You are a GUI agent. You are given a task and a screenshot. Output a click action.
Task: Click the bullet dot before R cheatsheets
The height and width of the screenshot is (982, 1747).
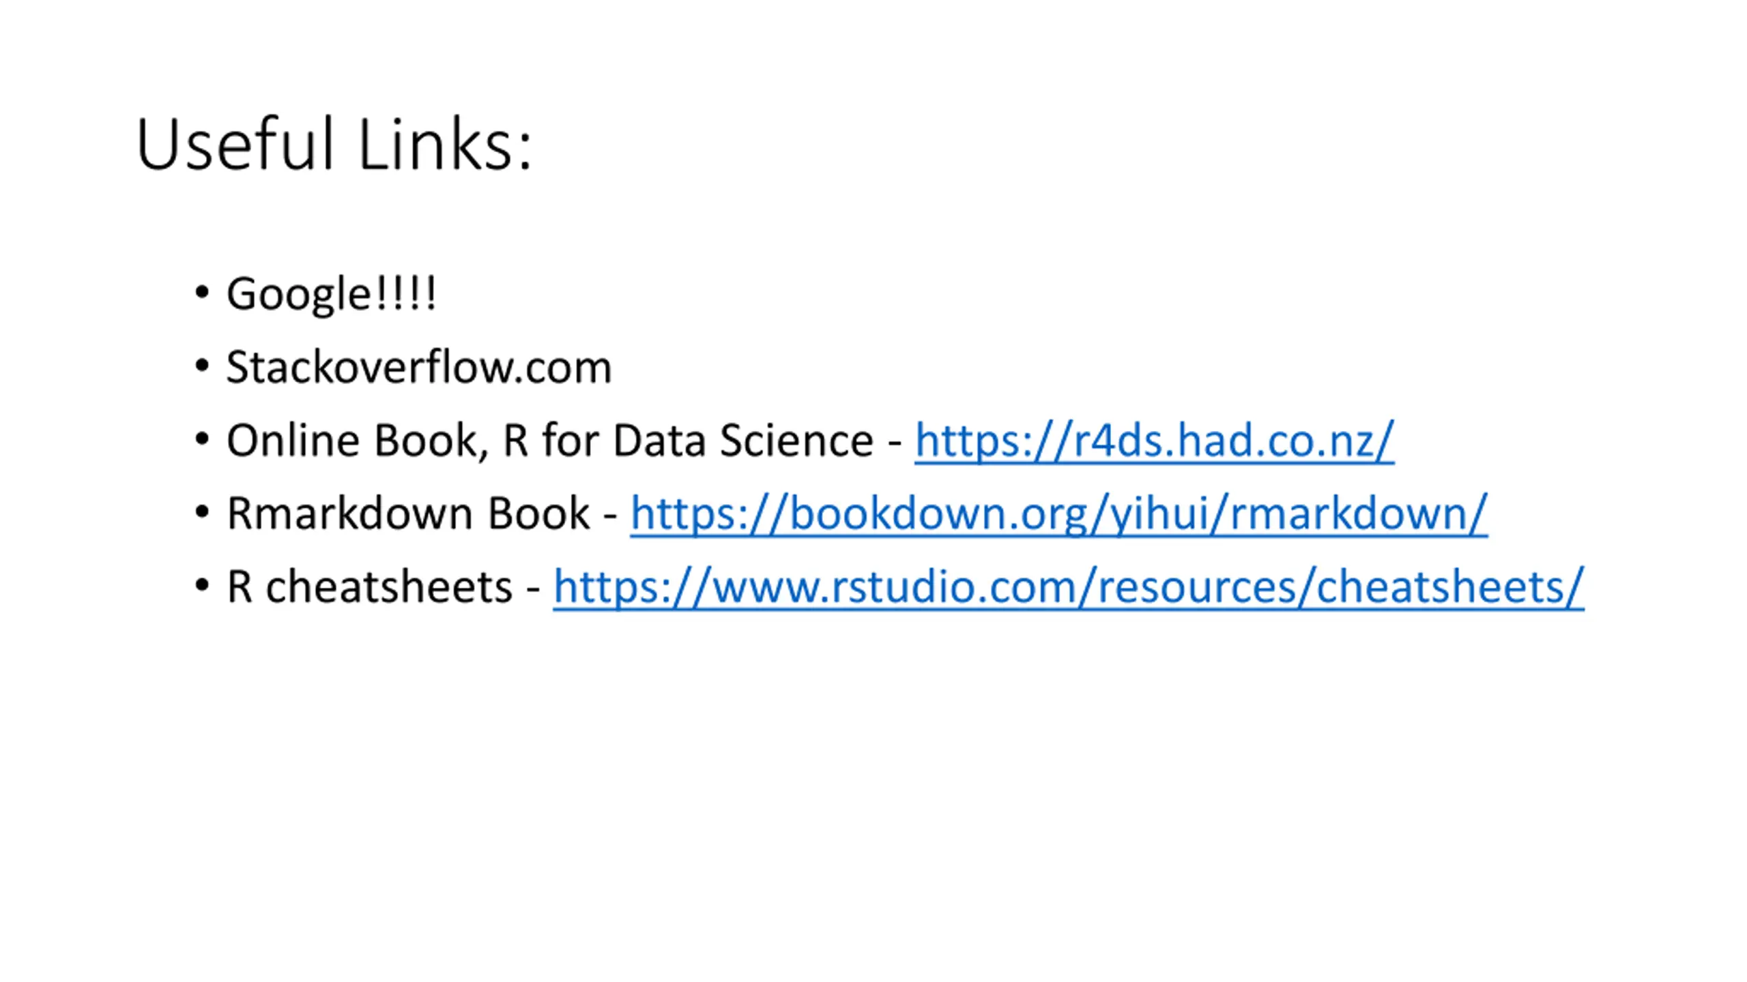[x=201, y=586]
